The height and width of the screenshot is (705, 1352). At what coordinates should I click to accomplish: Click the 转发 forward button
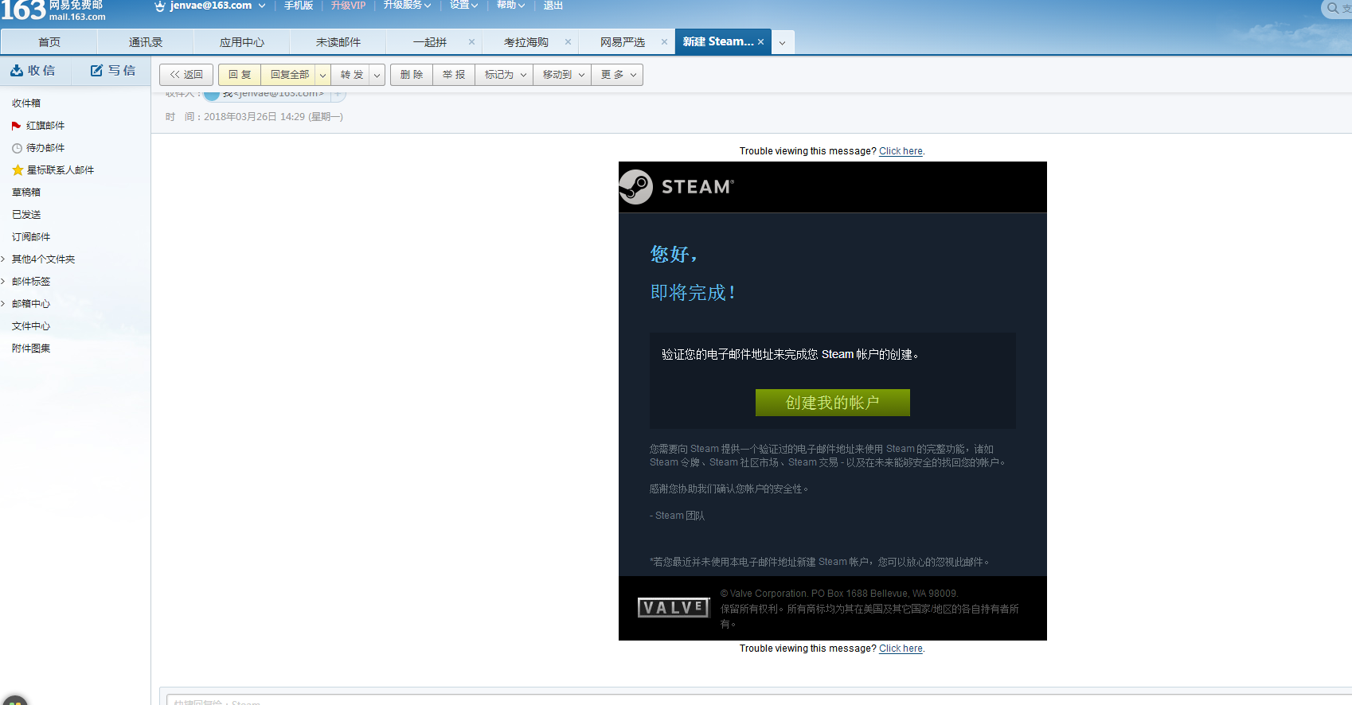point(350,75)
